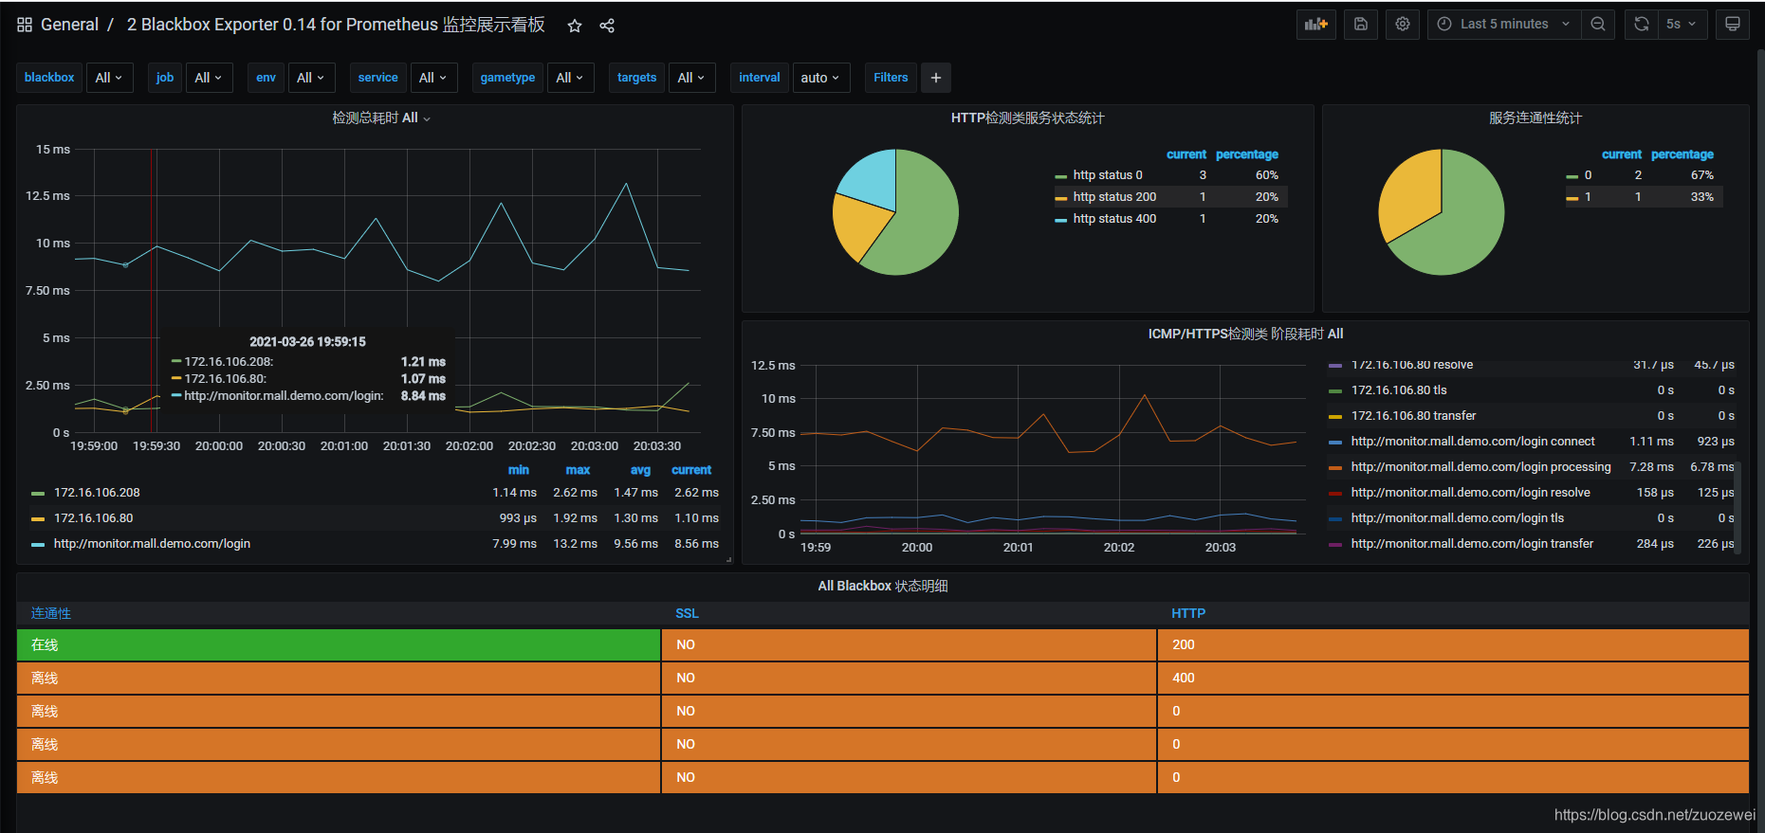Expand the targets variable dropdown

point(692,78)
